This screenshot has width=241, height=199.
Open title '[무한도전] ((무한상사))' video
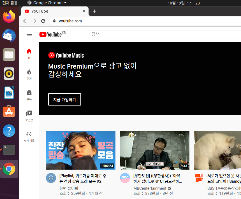[x=158, y=179]
